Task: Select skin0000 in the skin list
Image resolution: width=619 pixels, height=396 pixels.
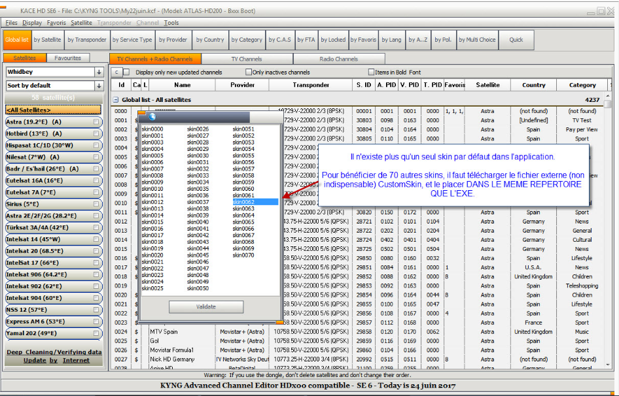Action: pos(152,129)
